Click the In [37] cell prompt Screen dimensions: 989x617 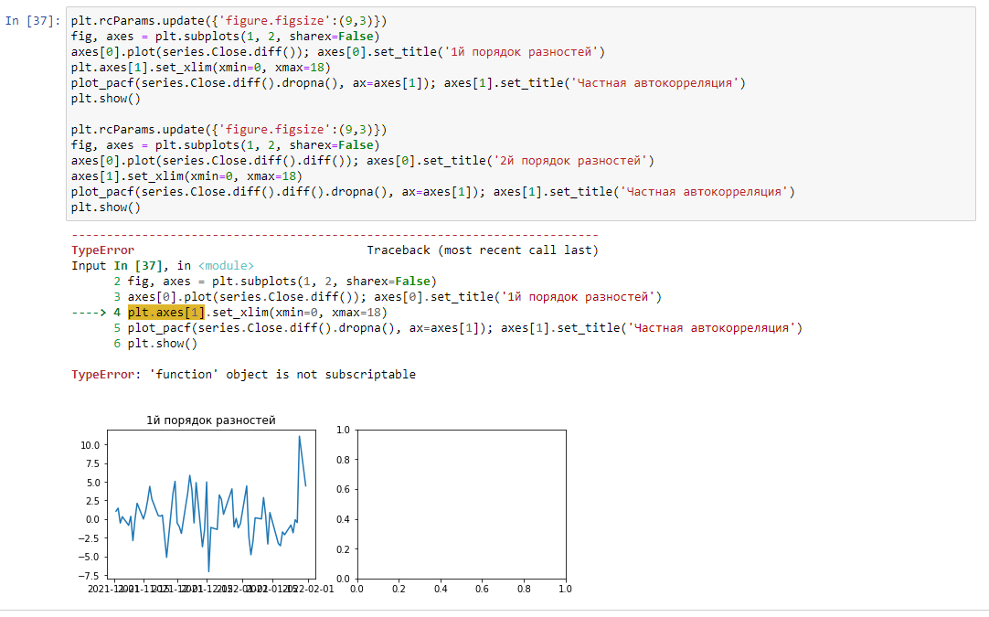[x=33, y=20]
